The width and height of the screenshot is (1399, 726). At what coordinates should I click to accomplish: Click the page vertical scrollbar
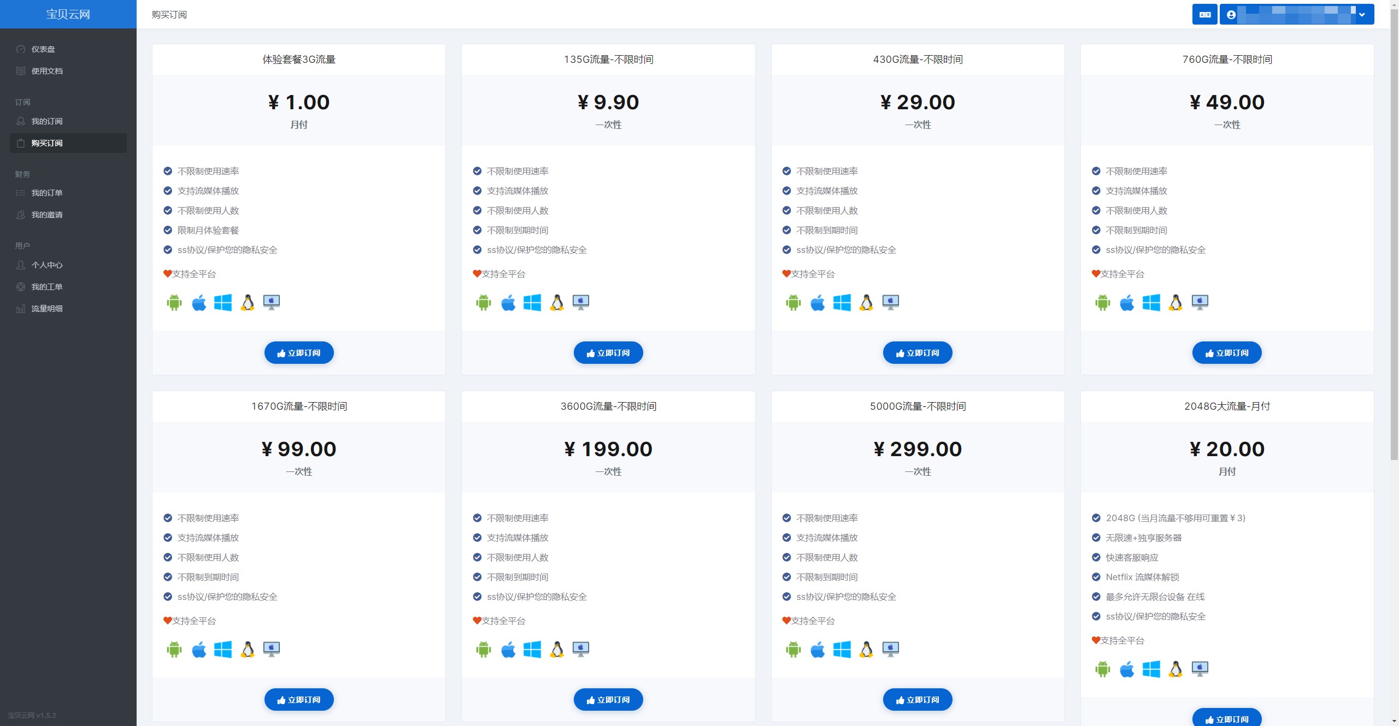coord(1394,235)
